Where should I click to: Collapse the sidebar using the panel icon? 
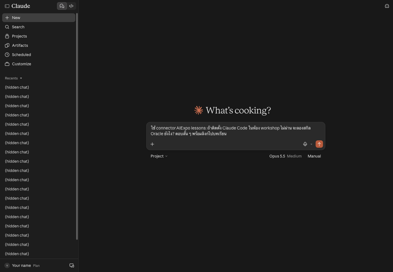point(7,6)
